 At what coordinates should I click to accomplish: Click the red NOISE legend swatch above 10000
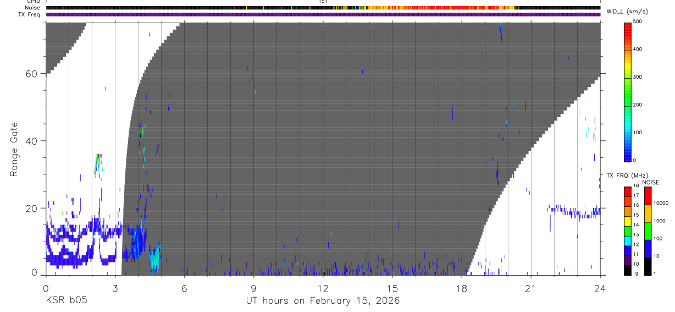point(648,195)
